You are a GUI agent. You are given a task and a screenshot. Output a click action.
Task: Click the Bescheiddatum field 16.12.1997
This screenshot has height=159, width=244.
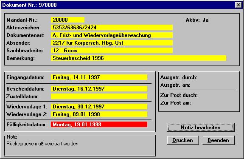[99, 89]
